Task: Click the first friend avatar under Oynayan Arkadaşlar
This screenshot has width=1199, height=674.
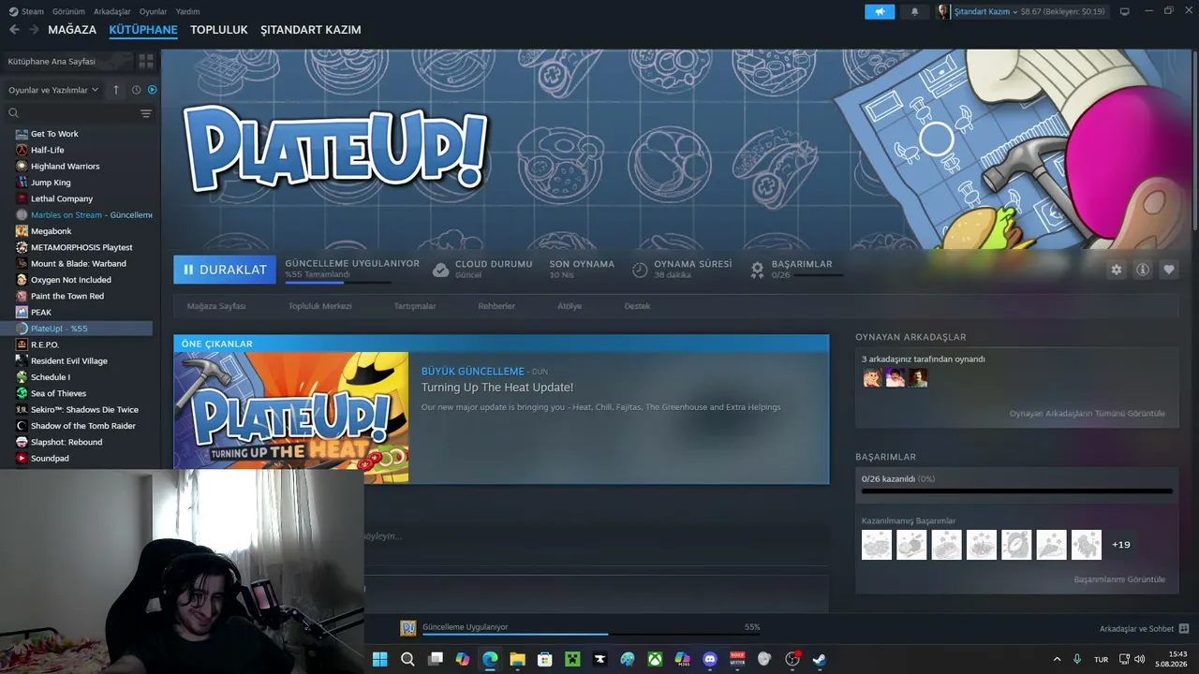Action: pyautogui.click(x=872, y=377)
